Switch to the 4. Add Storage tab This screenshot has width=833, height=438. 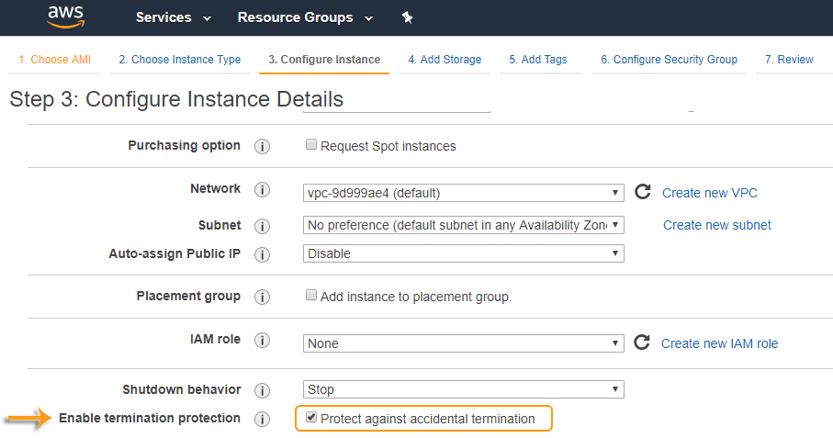tap(445, 60)
